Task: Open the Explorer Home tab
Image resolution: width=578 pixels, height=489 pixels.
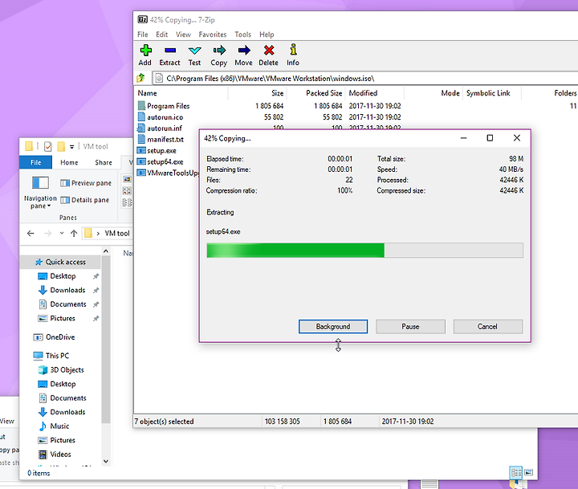Action: click(x=69, y=162)
